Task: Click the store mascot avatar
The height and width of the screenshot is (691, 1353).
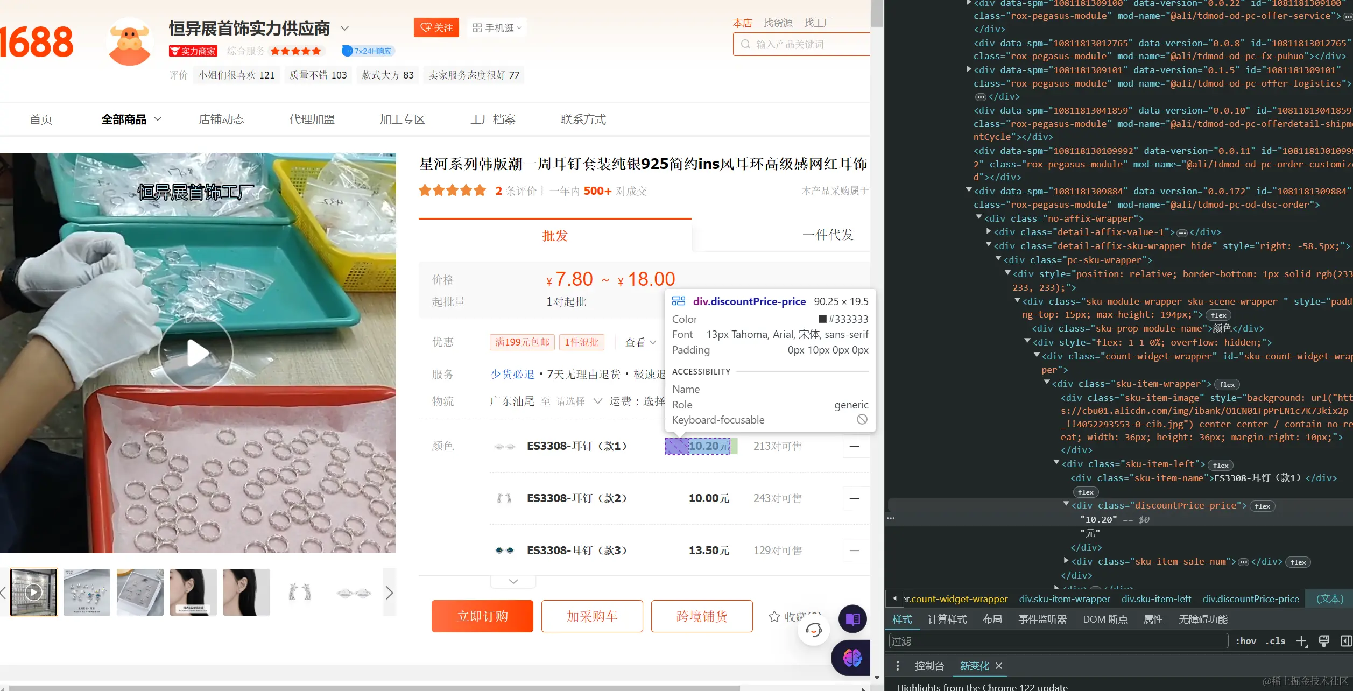Action: [x=129, y=42]
